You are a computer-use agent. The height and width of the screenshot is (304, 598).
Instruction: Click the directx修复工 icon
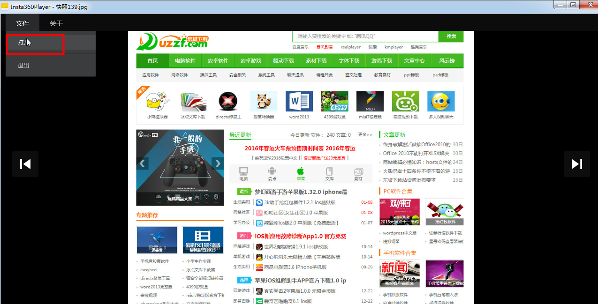(228, 101)
